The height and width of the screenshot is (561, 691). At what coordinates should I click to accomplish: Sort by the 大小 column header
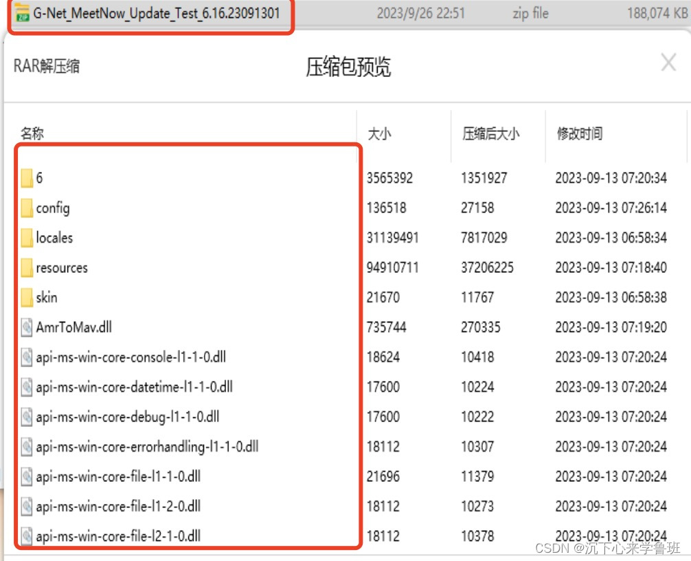click(379, 133)
